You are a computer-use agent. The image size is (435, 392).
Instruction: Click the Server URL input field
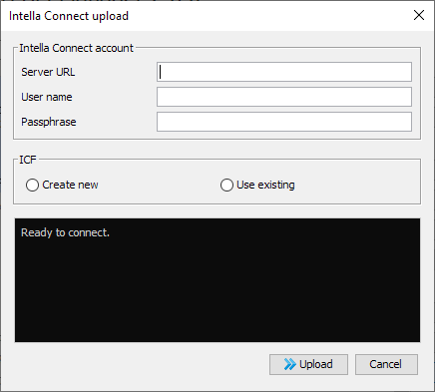284,72
